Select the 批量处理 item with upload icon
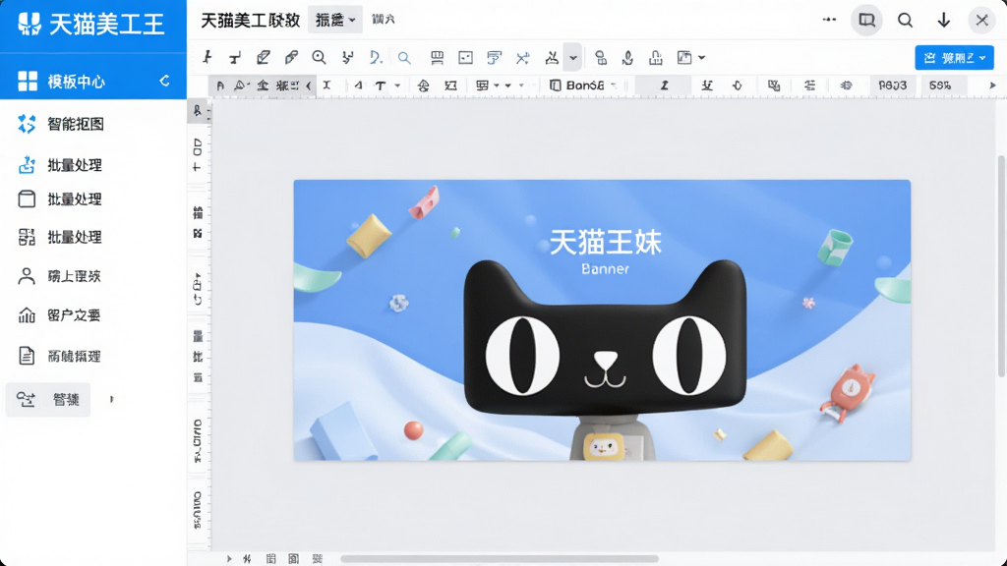 click(60, 165)
